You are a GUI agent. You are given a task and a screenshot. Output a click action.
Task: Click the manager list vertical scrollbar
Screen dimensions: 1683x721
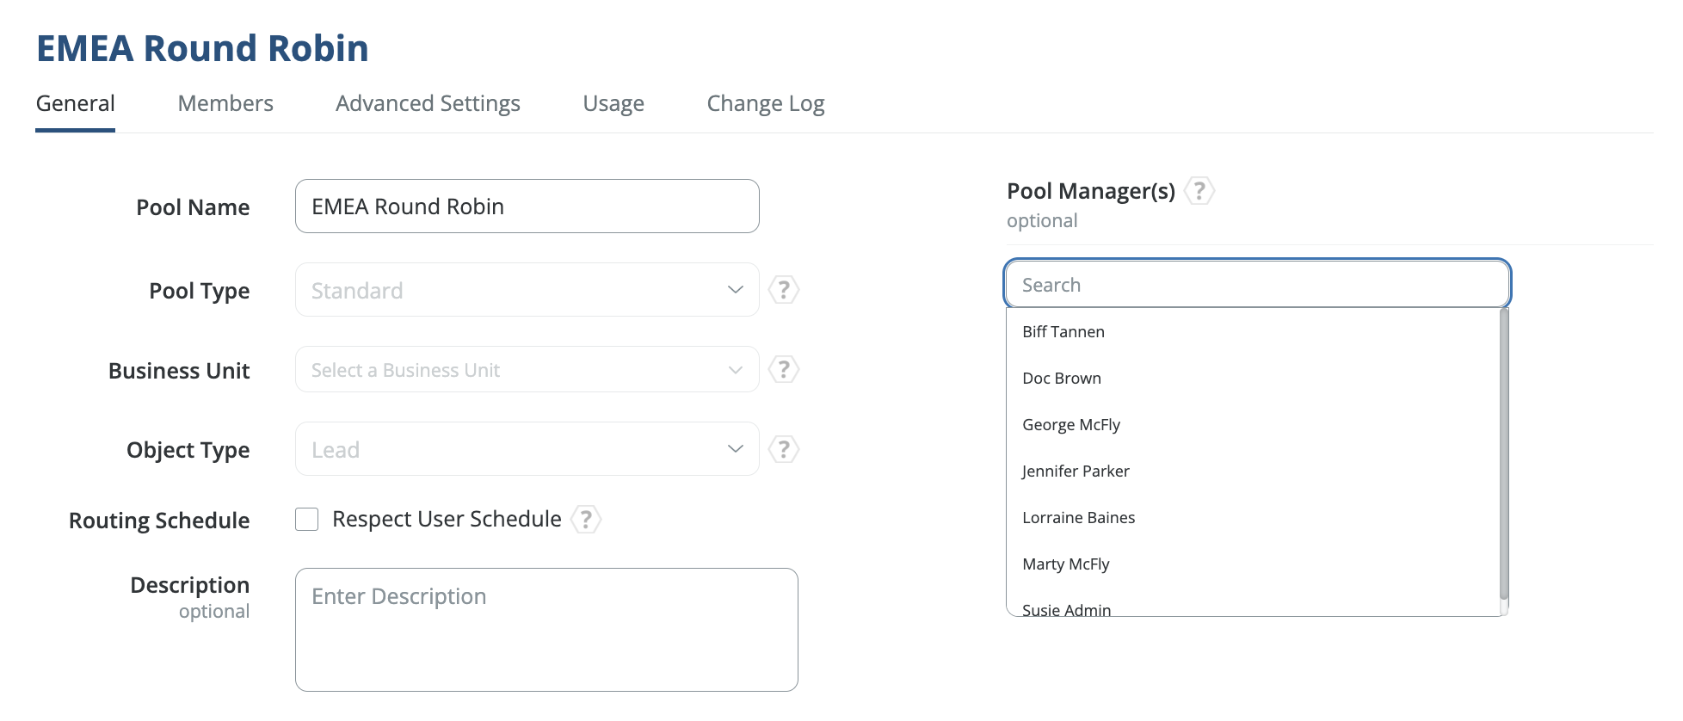click(1503, 456)
